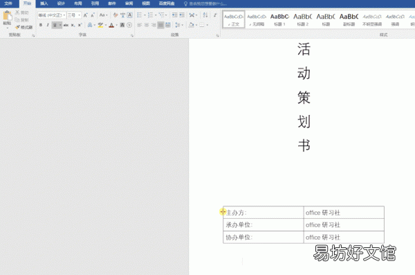Clear all formatting with eraser icon
Screen dimensions: 415x275
click(116, 15)
